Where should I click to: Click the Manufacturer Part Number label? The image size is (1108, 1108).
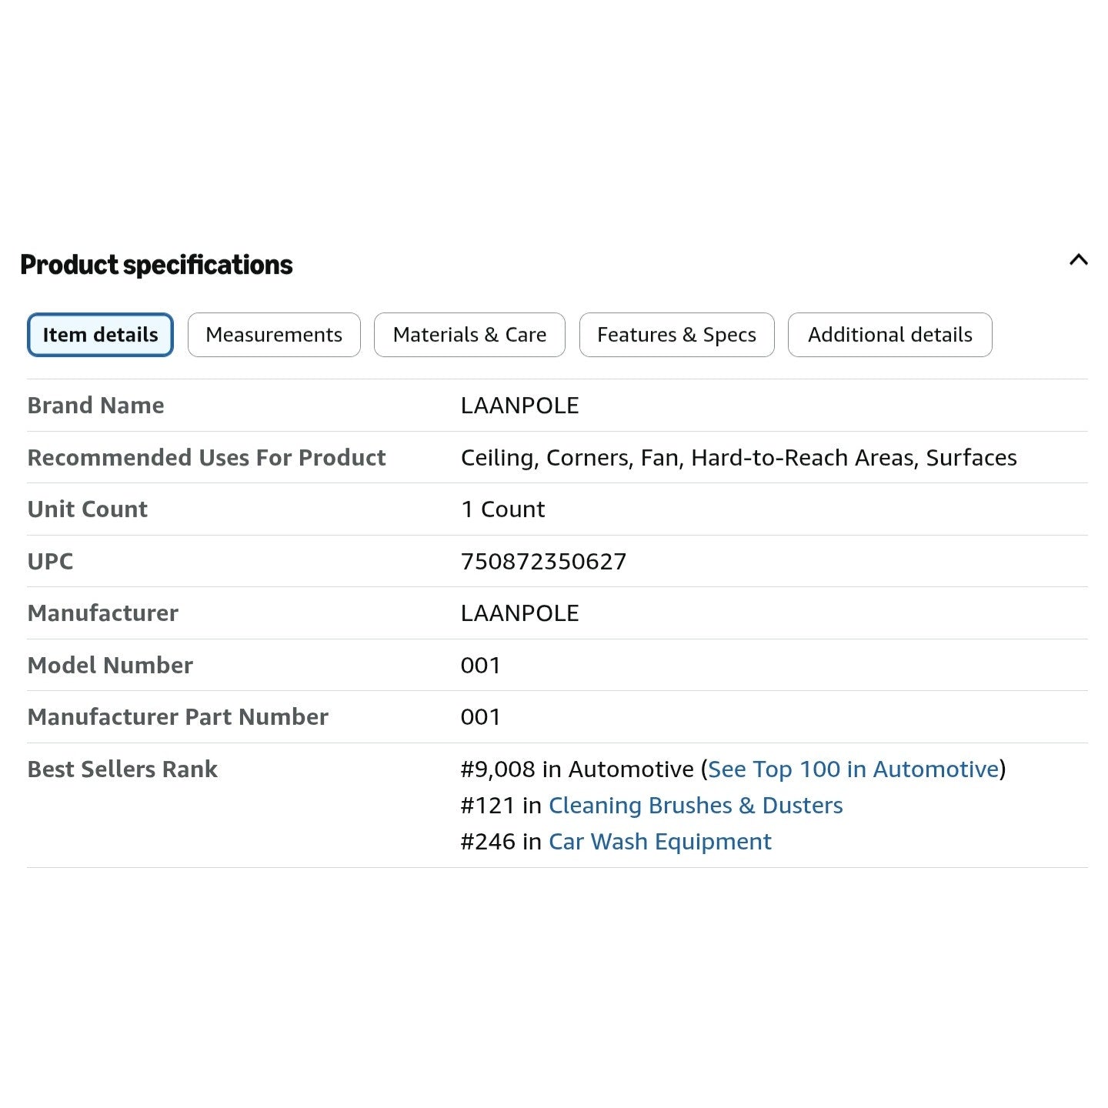point(178,716)
